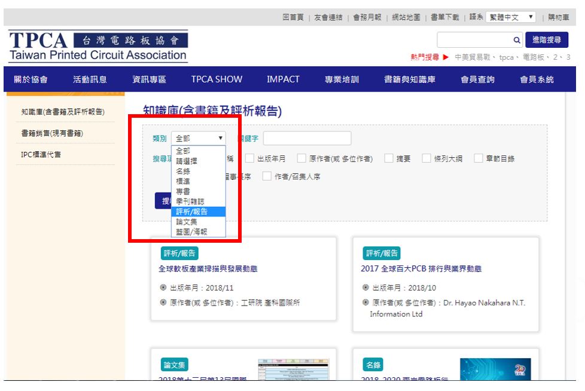Tick the 章節目錄 checkbox

coord(479,158)
